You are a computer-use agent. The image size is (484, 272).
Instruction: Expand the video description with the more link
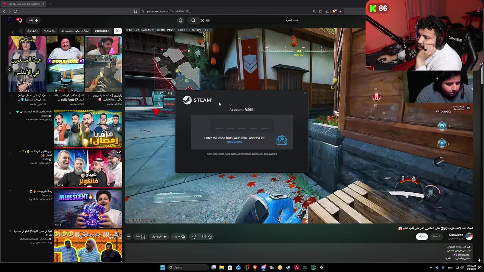[448, 258]
